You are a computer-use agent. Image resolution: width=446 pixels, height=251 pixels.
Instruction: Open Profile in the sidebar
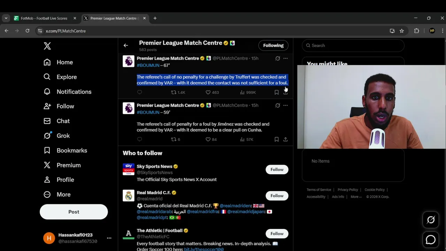[59, 180]
